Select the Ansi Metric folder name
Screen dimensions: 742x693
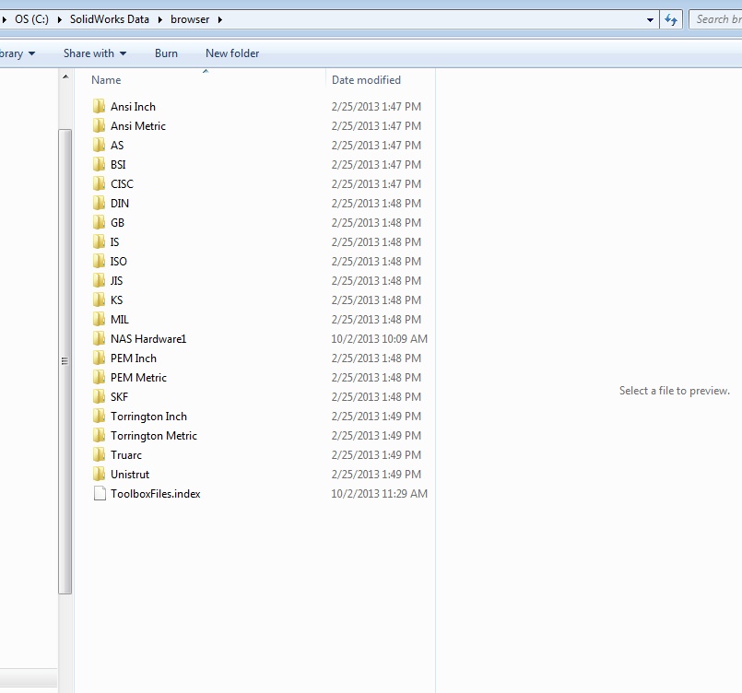pos(138,126)
